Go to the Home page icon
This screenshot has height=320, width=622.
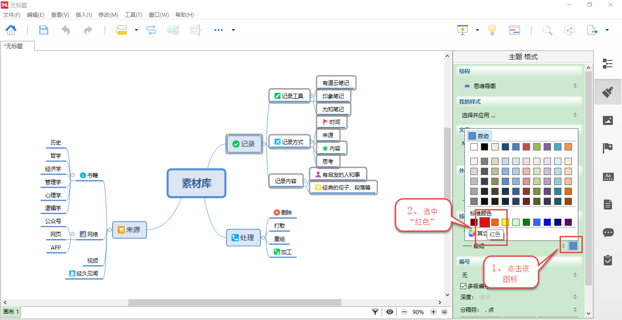(x=11, y=30)
